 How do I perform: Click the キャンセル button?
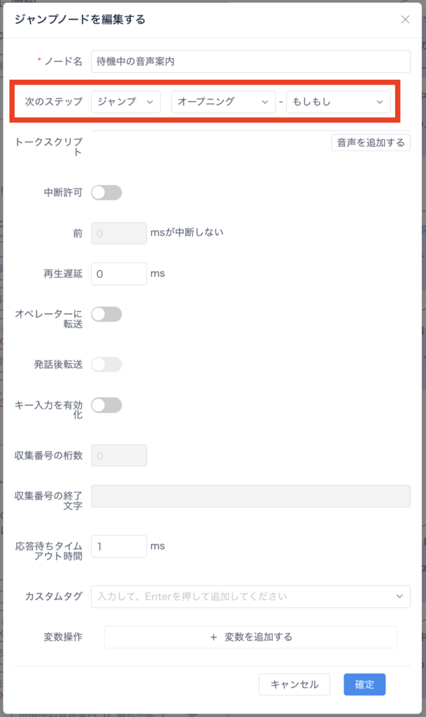(294, 685)
